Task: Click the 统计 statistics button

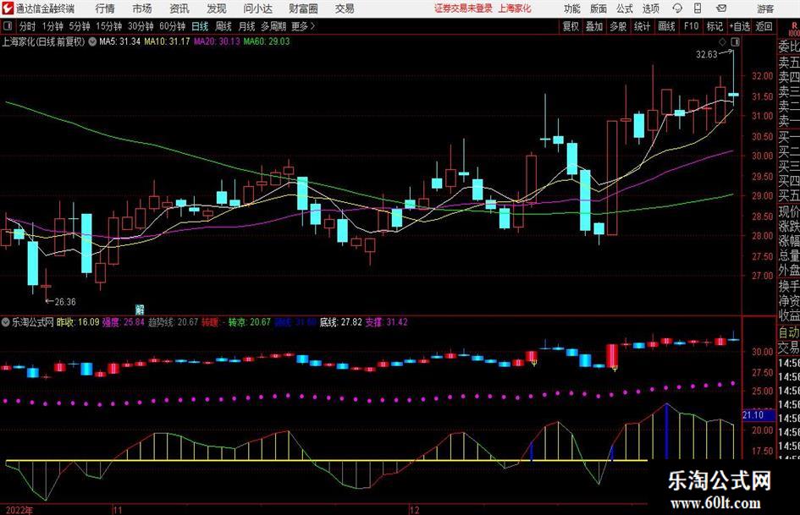Action: (642, 26)
